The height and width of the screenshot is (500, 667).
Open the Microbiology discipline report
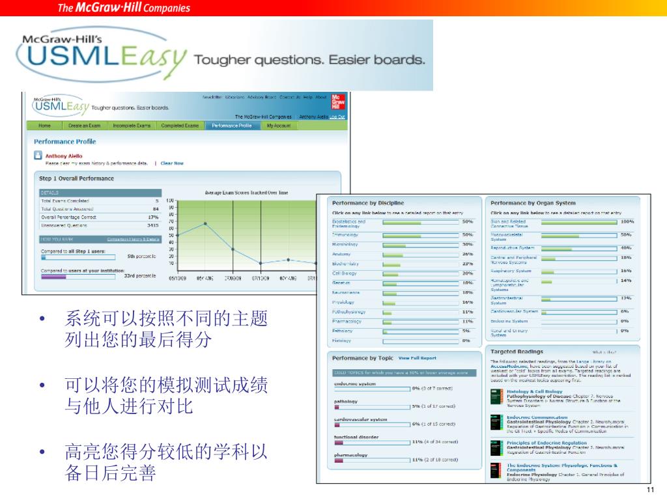point(345,245)
